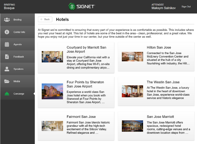
Task: Click Hilton description 'Connected to the San Jose'
Action: coord(168,58)
